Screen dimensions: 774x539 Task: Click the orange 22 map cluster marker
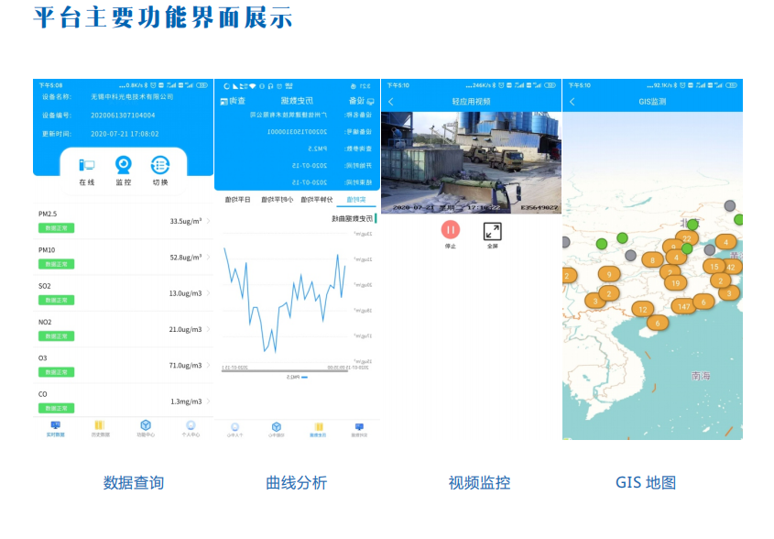687,238
